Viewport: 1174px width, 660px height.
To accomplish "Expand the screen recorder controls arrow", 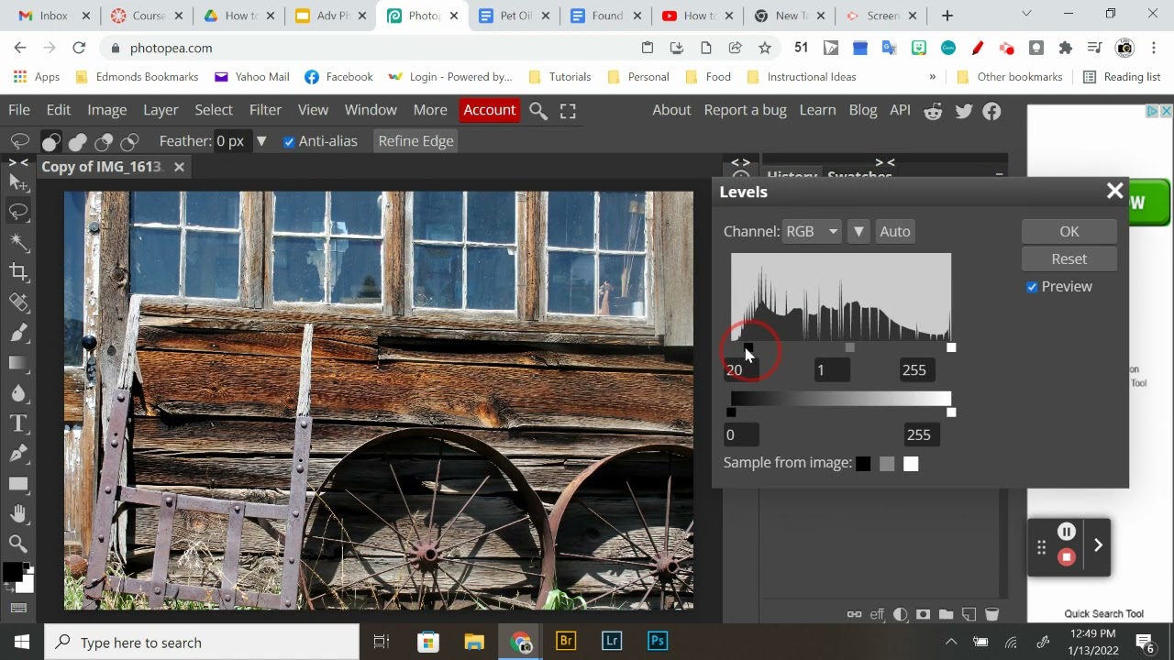I will (1098, 545).
